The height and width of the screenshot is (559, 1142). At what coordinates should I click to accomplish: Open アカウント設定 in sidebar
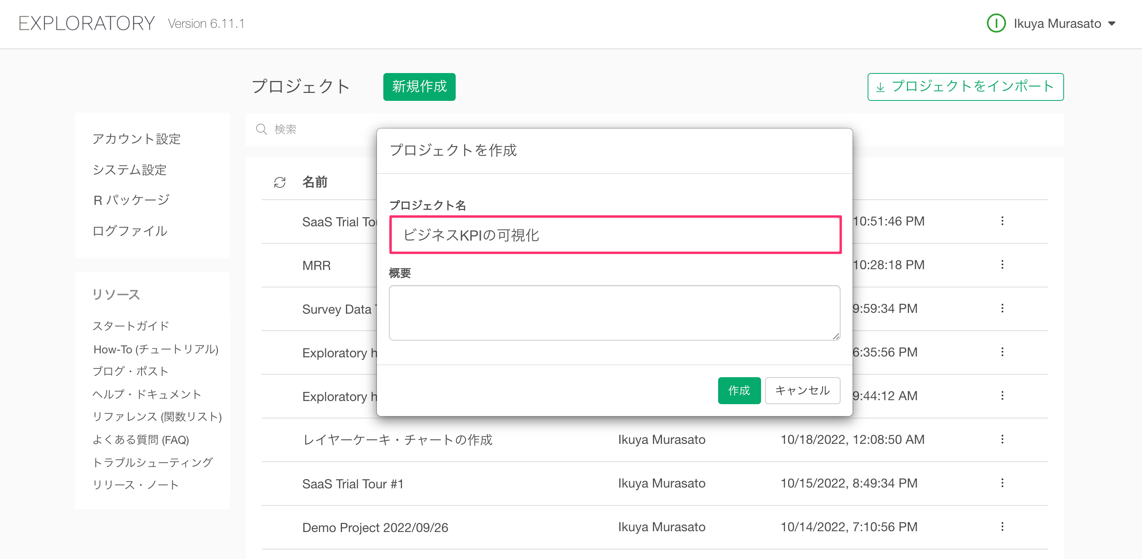(x=136, y=139)
